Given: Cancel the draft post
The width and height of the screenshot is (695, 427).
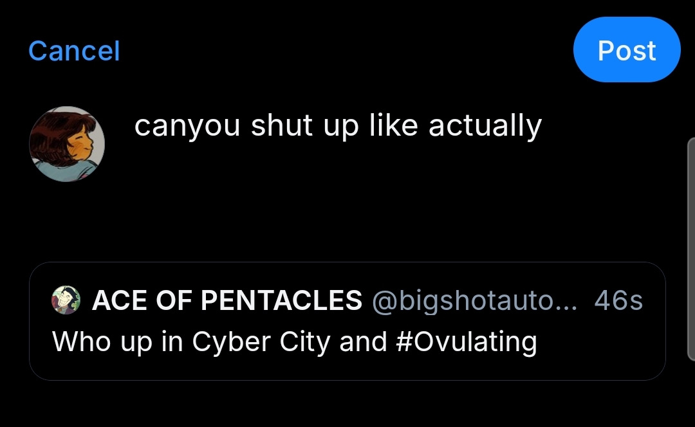Looking at the screenshot, I should point(74,51).
